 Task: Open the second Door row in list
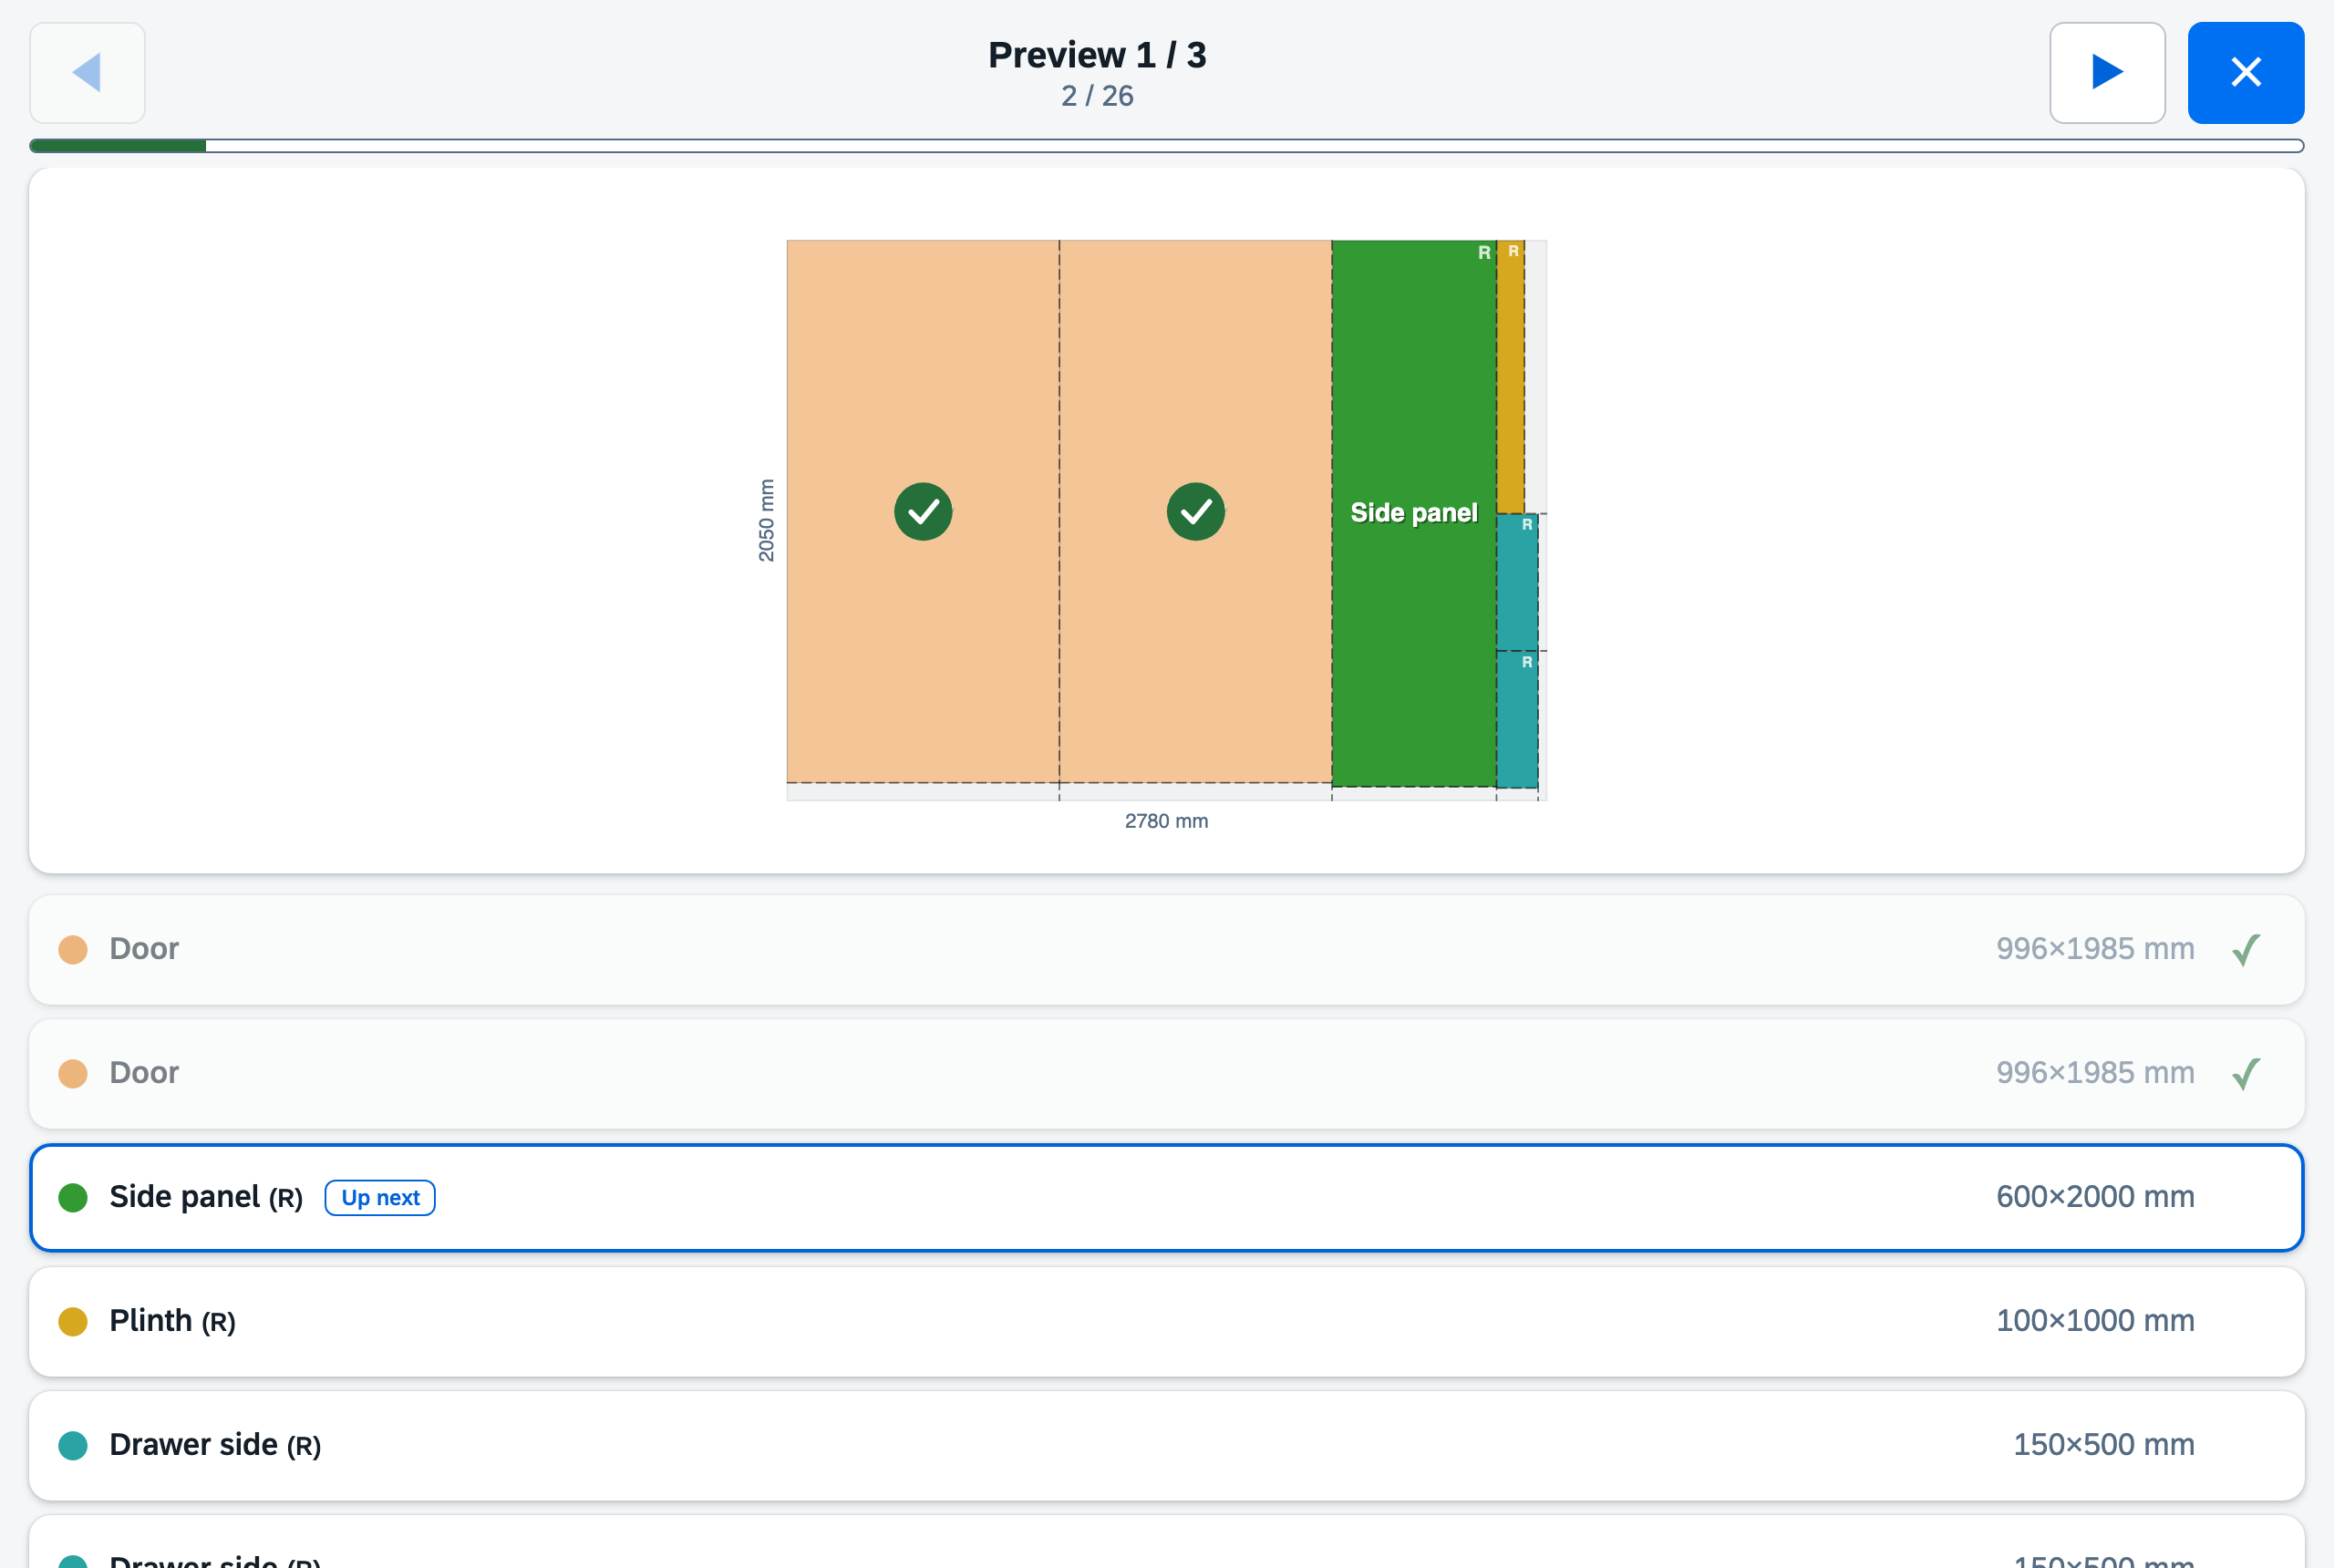point(1166,1073)
